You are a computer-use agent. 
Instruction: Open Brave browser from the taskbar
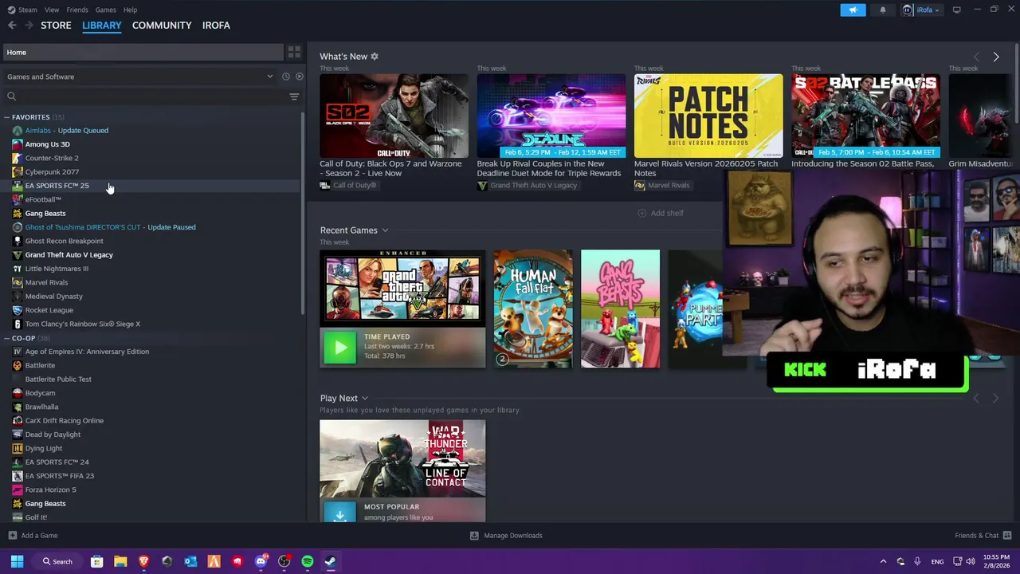(x=143, y=561)
